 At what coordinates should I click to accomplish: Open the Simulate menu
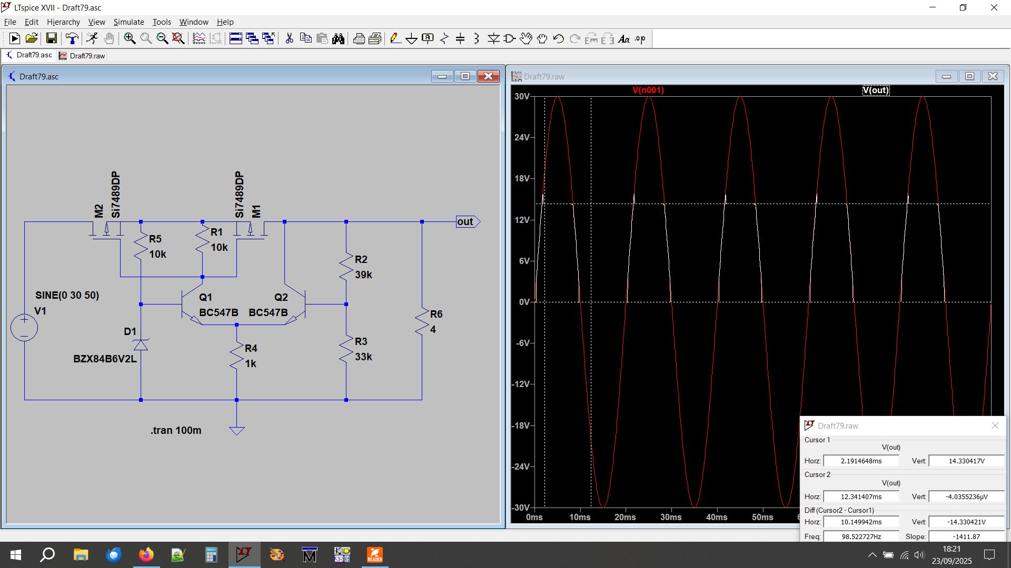coord(128,22)
